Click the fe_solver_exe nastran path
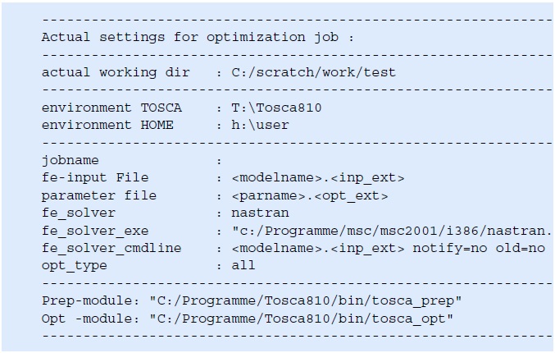 [x=392, y=231]
